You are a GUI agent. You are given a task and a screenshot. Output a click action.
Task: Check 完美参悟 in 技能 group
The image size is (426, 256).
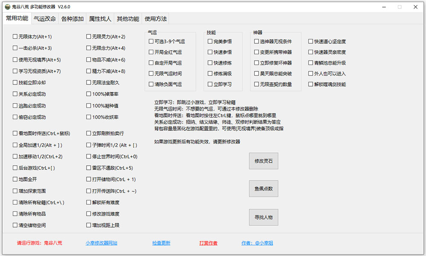pyautogui.click(x=220, y=42)
